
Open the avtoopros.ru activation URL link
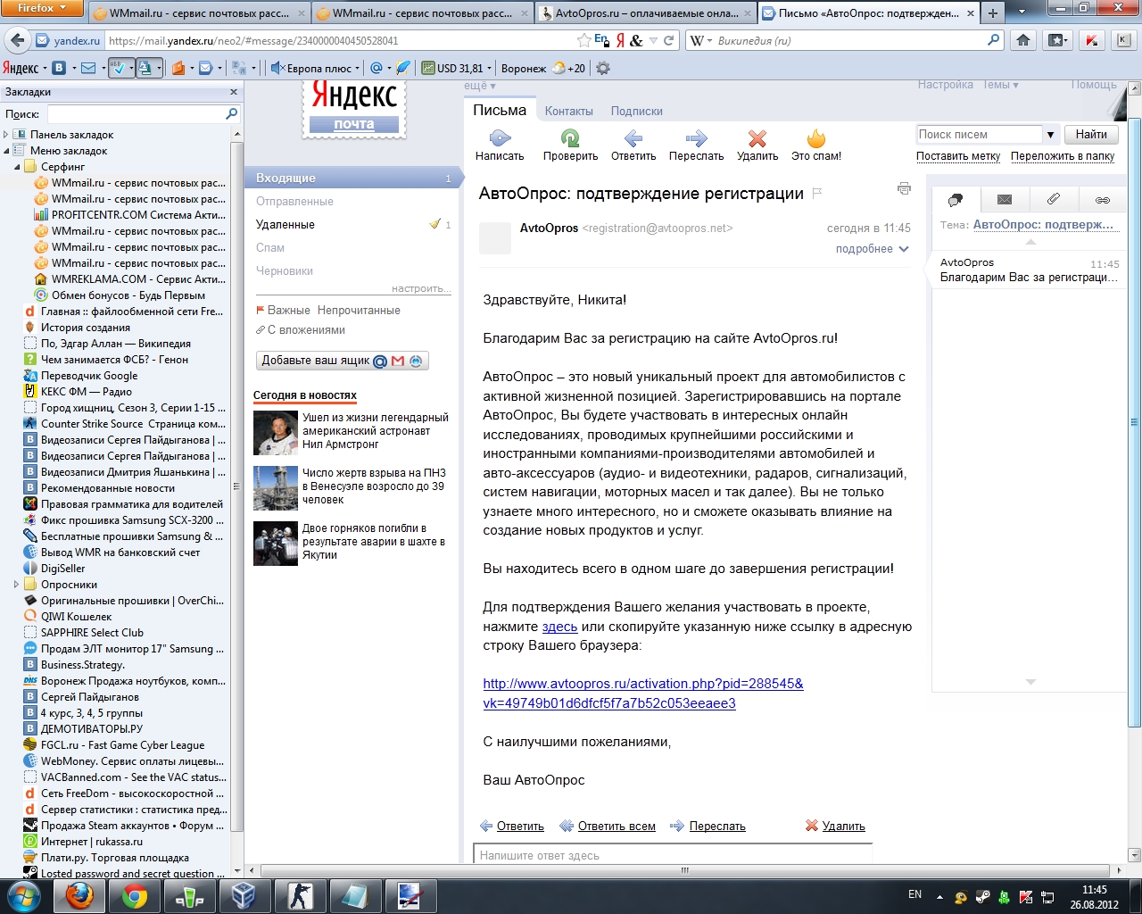pos(643,694)
